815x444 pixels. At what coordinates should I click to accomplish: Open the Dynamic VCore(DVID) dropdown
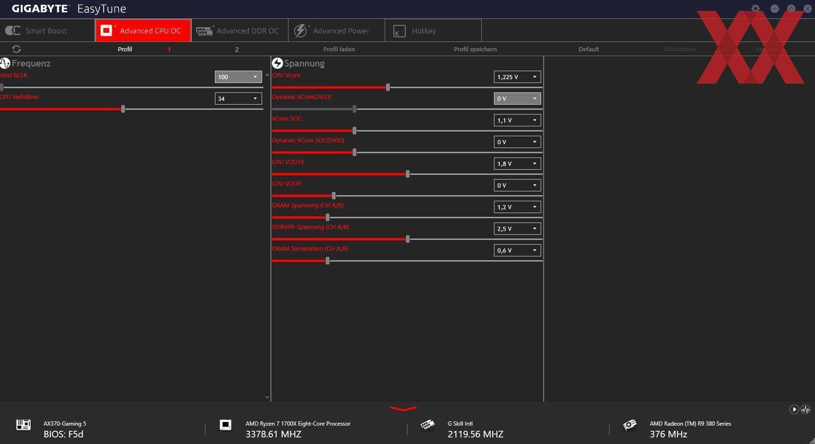pyautogui.click(x=517, y=98)
